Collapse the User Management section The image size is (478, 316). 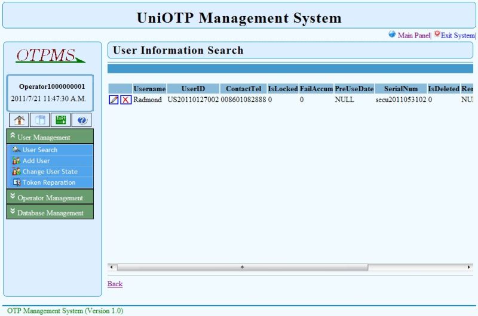(x=50, y=137)
